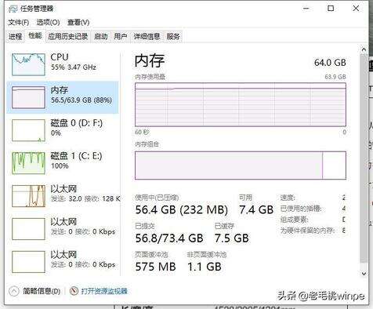Select the 内存 memory graph thumbnail
The height and width of the screenshot is (309, 373).
28,97
